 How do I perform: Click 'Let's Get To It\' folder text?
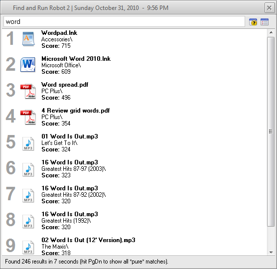(59, 143)
